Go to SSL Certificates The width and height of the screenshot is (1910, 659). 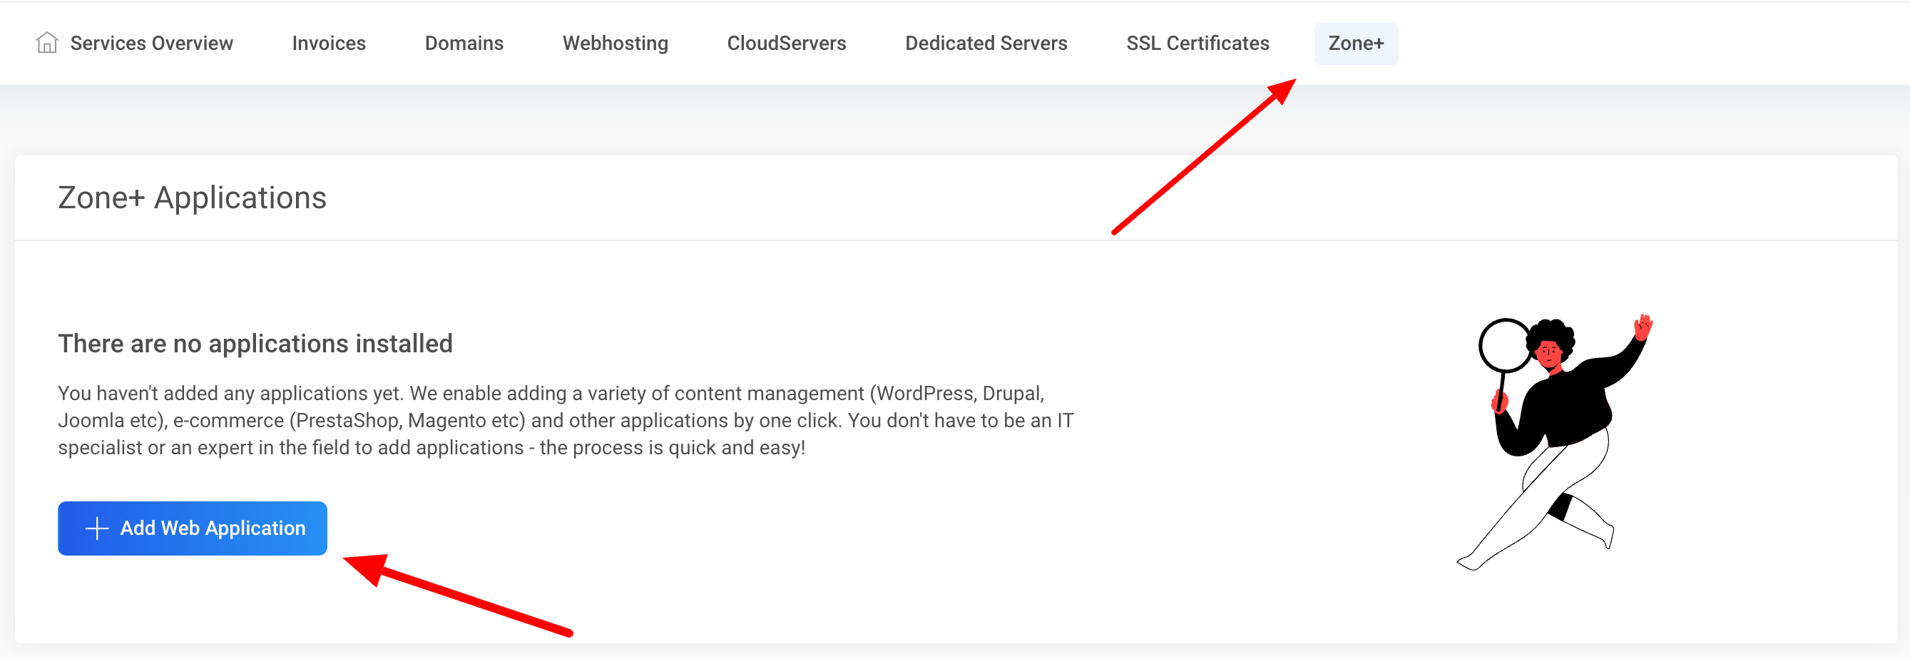coord(1197,43)
